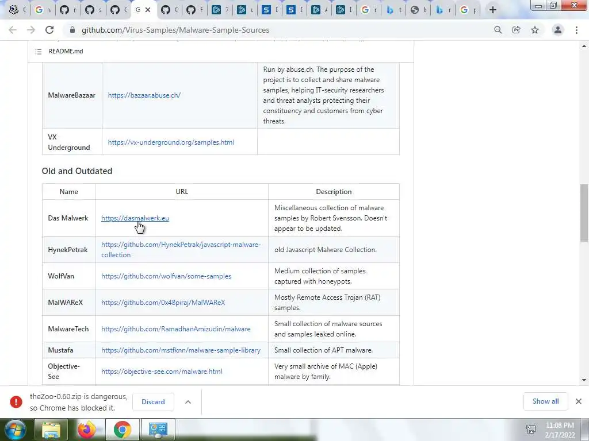Select the 'WolfVan' name cell

coord(68,276)
